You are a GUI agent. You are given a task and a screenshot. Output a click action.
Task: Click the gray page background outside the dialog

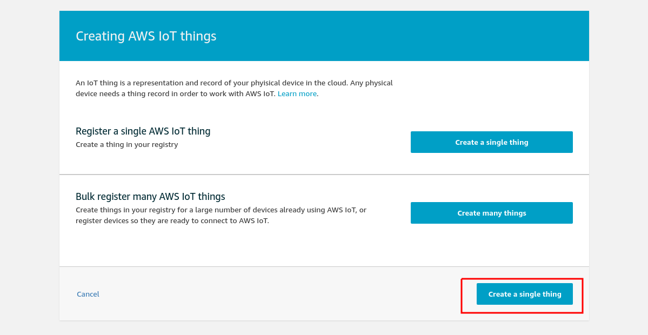tap(29, 165)
